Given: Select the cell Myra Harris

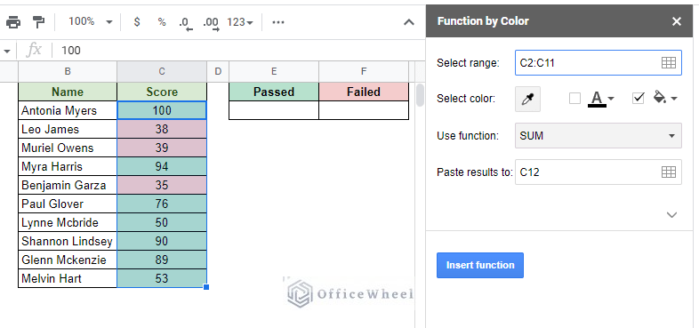Looking at the screenshot, I should coord(68,166).
